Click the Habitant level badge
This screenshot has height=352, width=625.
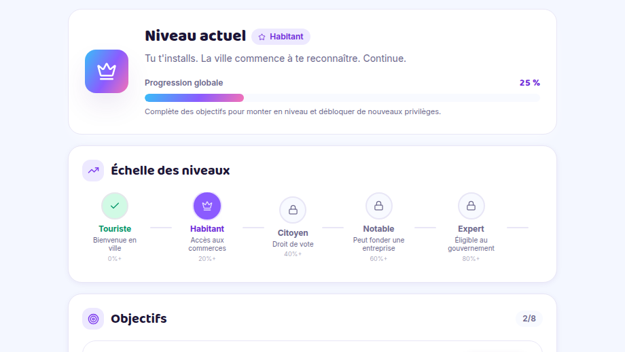[x=281, y=37]
